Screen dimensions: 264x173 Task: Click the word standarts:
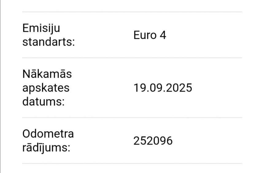click(x=49, y=42)
